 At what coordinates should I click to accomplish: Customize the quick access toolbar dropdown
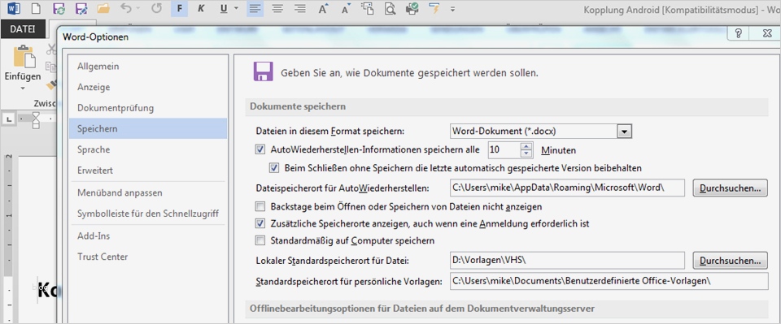[x=452, y=9]
